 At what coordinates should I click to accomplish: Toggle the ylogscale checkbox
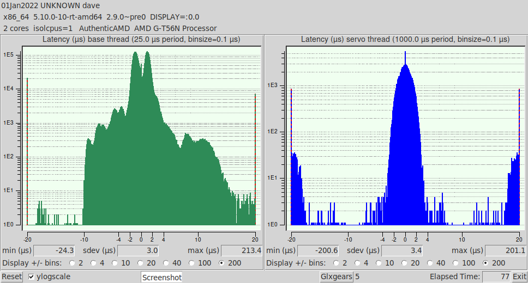point(31,276)
